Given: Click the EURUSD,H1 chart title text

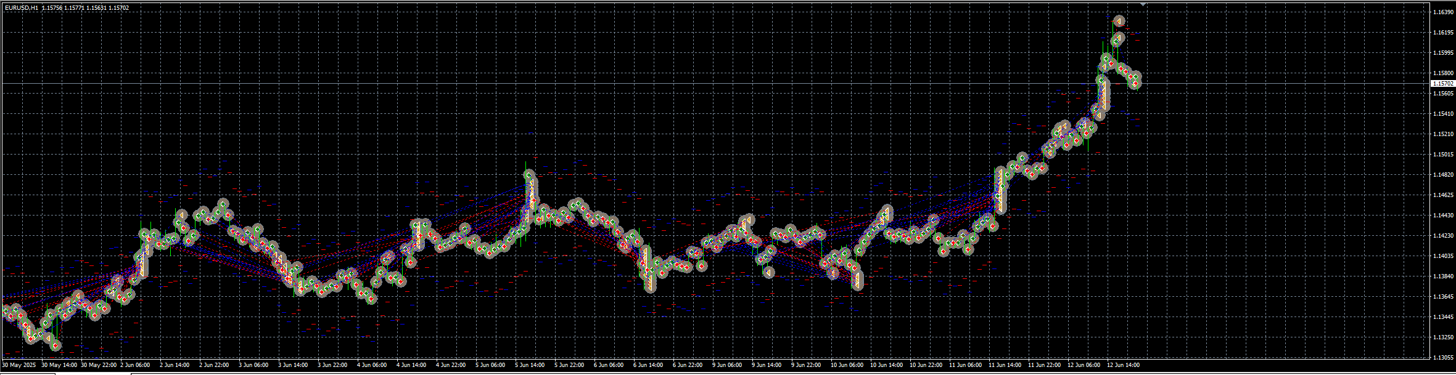Looking at the screenshot, I should click(x=21, y=8).
